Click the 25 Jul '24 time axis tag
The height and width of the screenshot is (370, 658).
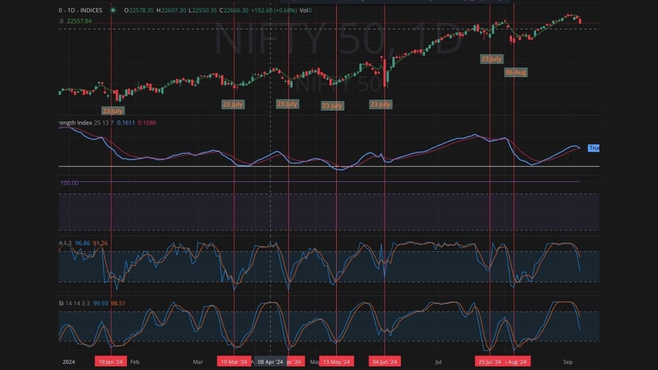click(490, 362)
